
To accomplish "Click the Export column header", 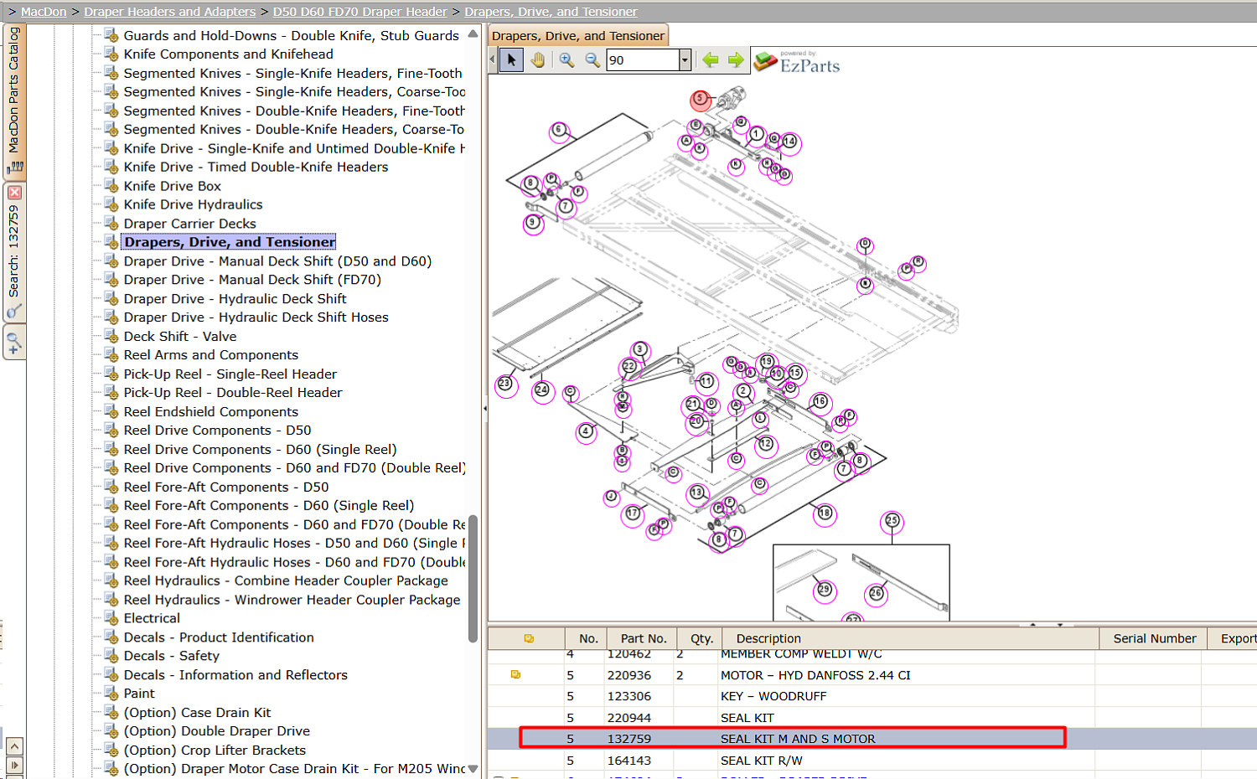I will click(x=1234, y=638).
